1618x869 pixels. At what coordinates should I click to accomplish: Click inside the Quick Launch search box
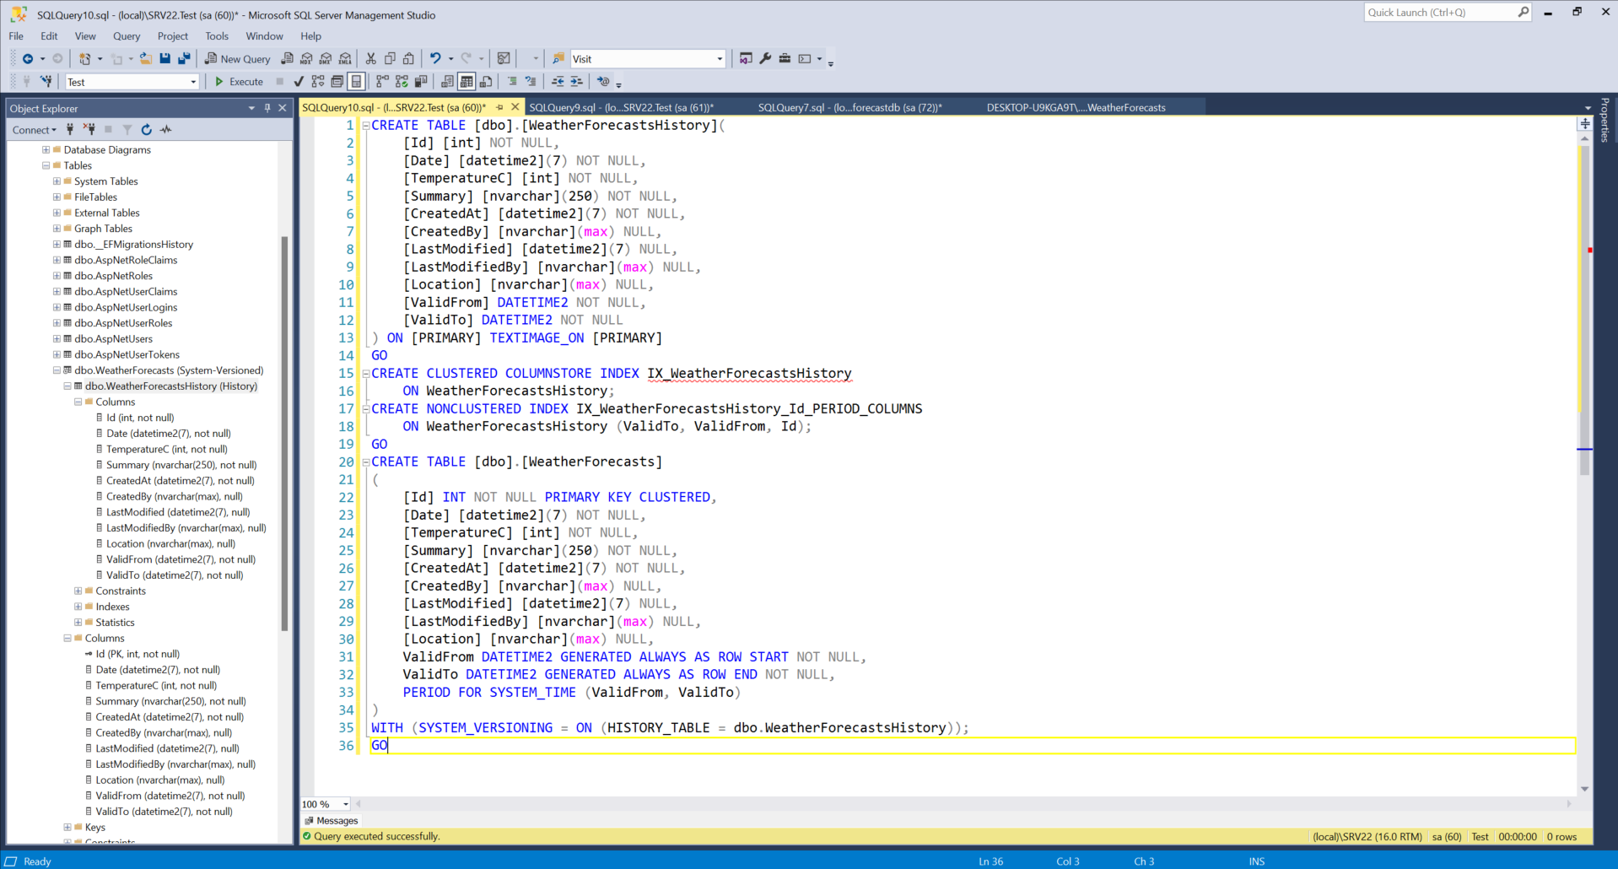(1443, 12)
